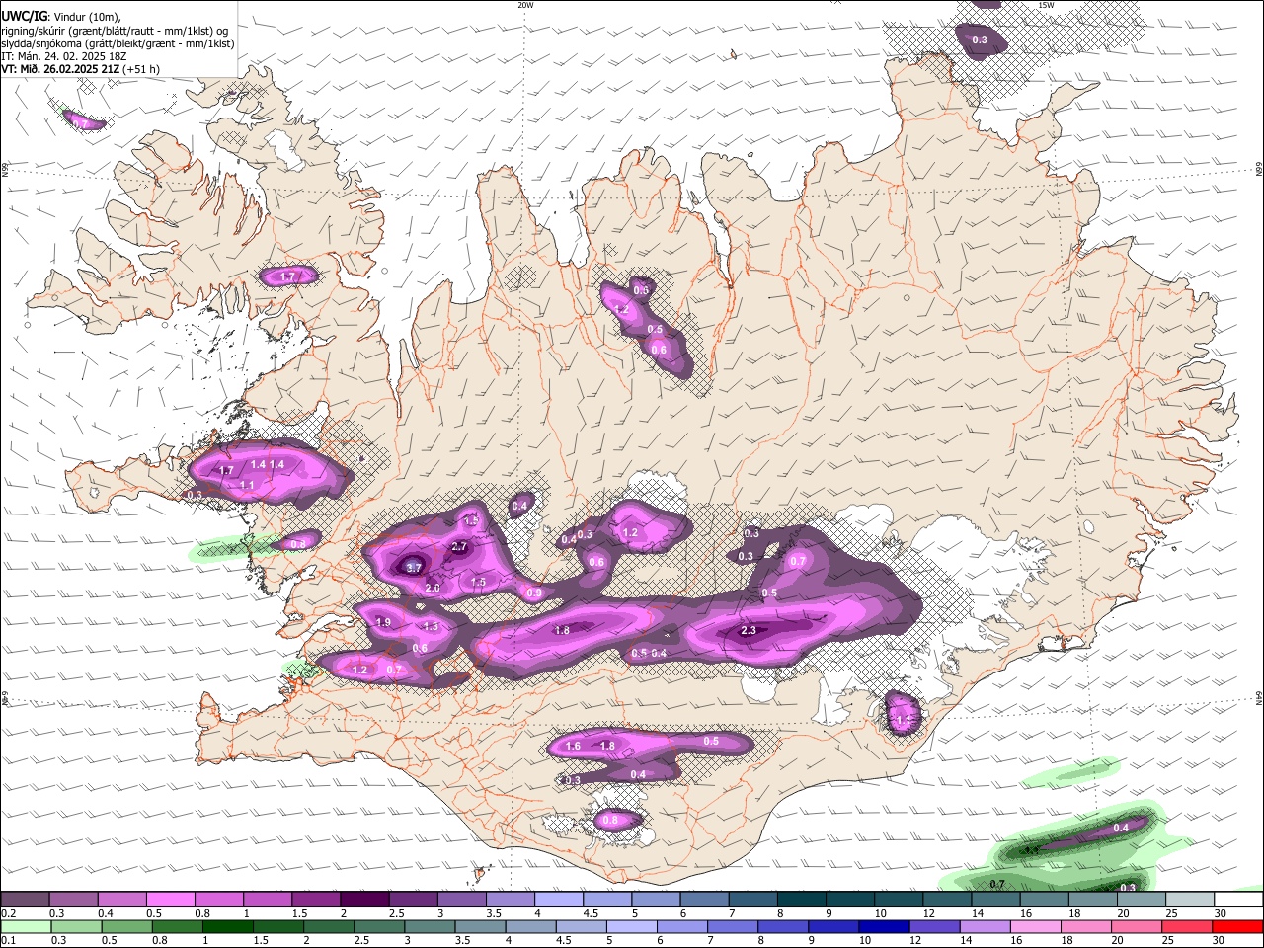
Task: Click the deep blue 10 swatch in lower legend row
Action: 883,927
